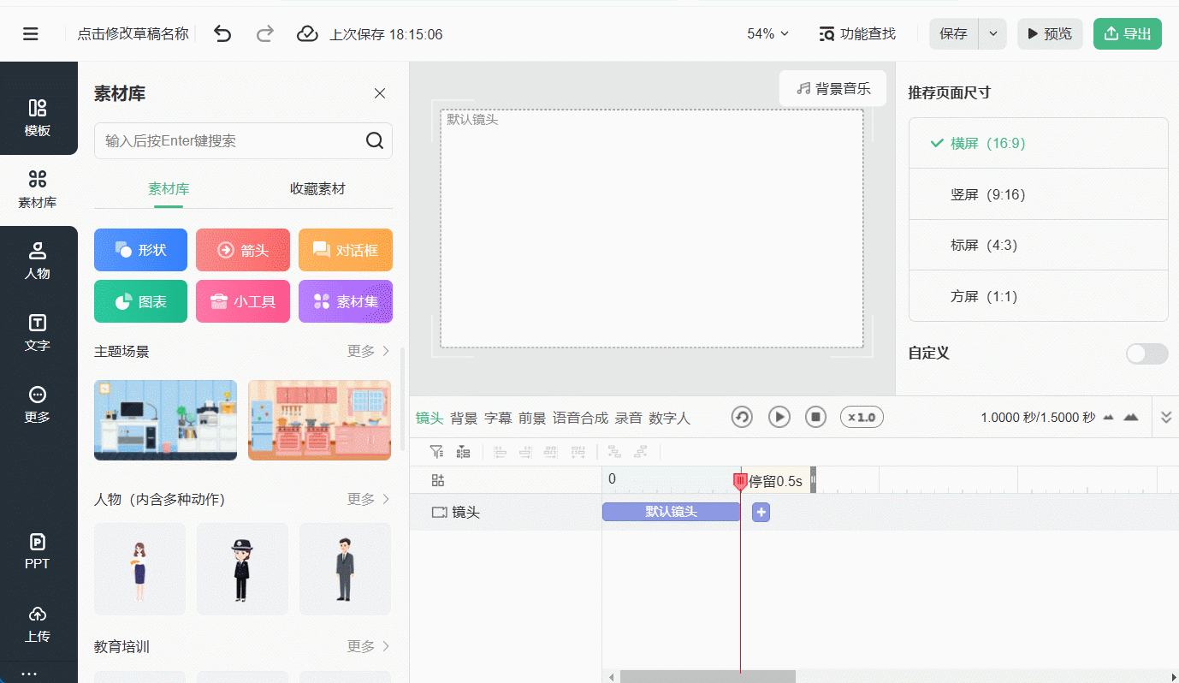The height and width of the screenshot is (683, 1179).
Task: Click the red playhead marker on timeline
Action: tap(740, 482)
